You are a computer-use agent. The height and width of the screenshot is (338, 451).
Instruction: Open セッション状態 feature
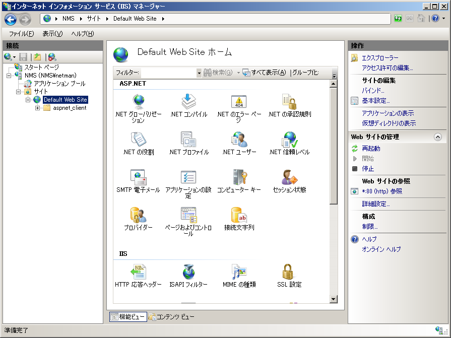(289, 181)
